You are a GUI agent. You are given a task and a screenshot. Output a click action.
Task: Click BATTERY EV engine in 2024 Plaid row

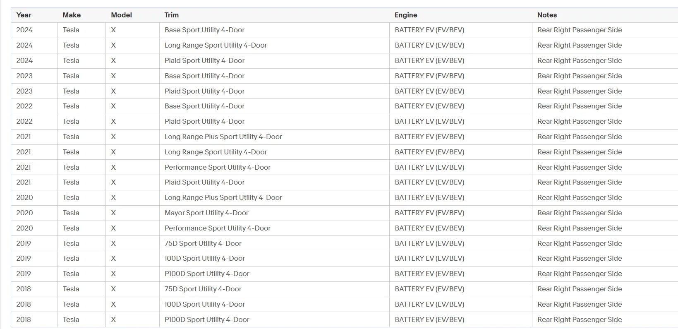[x=429, y=60]
